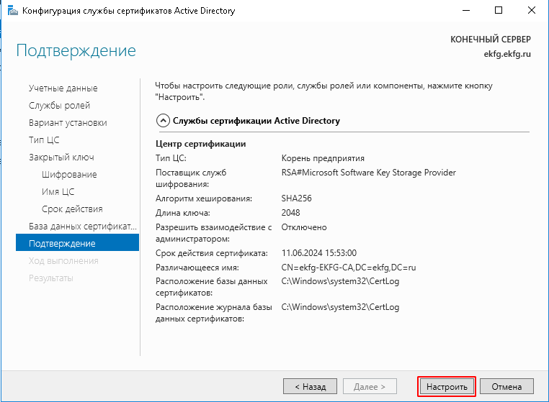Click the RSA#Microsoft Software Key Storage Provider value
The width and height of the screenshot is (549, 402).
[369, 173]
